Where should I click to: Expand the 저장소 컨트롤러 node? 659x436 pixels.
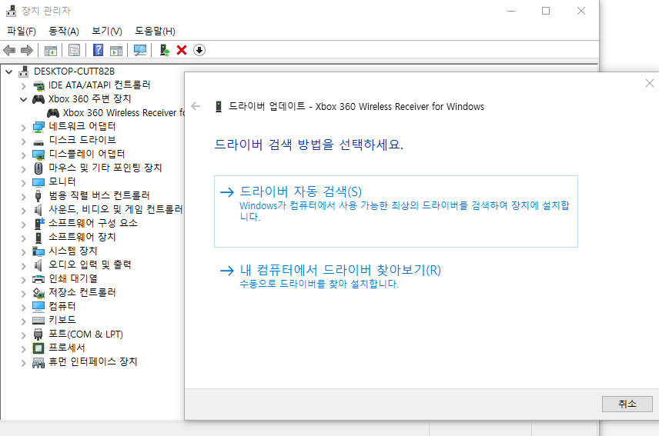tap(24, 294)
